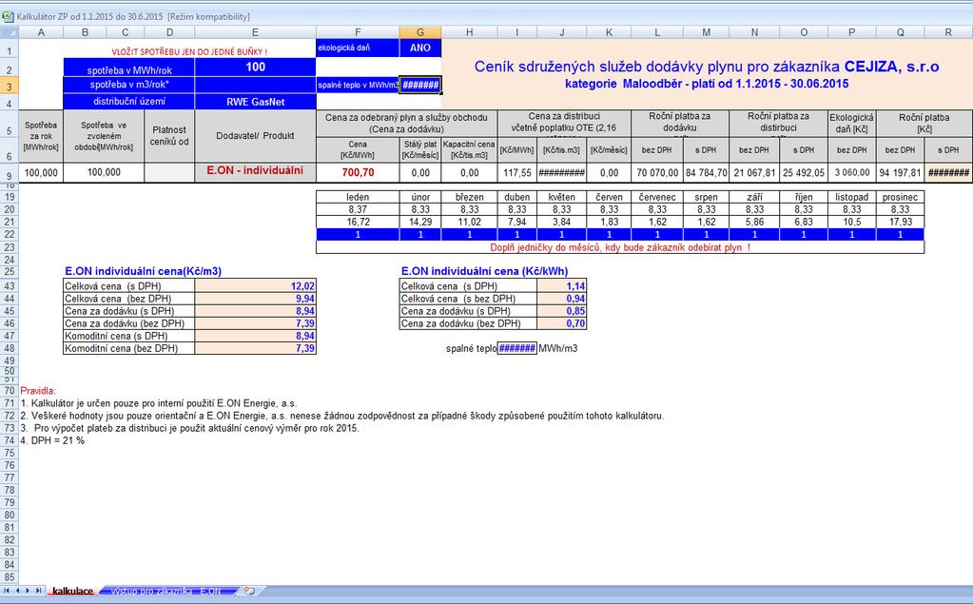Select the 25 492,05 value cell
The height and width of the screenshot is (604, 973).
click(804, 172)
